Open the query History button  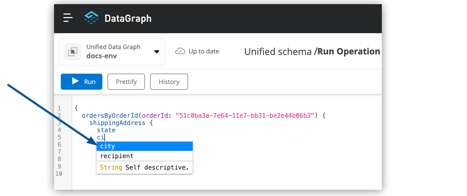(169, 82)
